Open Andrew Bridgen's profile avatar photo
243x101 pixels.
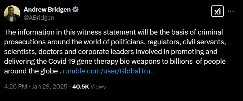[x=12, y=13]
